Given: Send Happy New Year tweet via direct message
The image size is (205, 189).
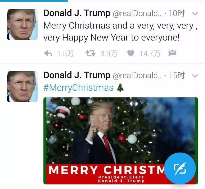Looking at the screenshot, I should pyautogui.click(x=172, y=53).
